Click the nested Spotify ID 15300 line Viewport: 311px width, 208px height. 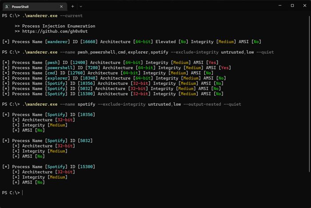pyautogui.click(x=48, y=167)
